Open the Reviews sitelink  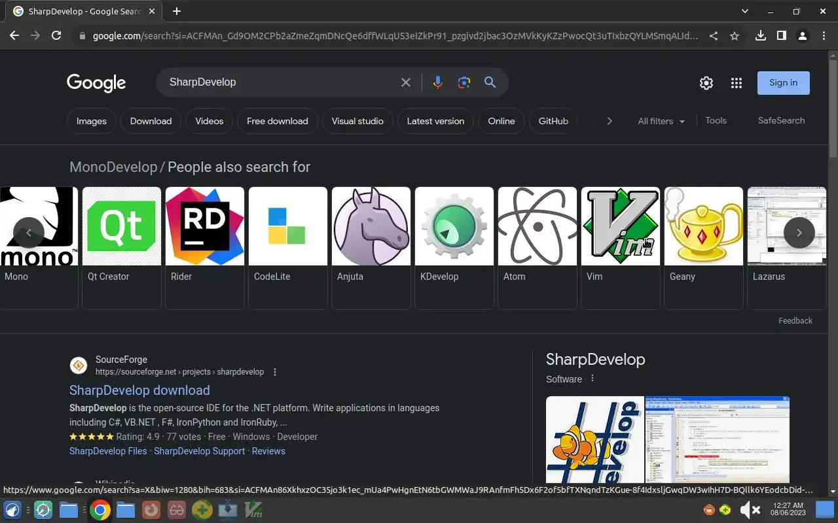pyautogui.click(x=268, y=451)
